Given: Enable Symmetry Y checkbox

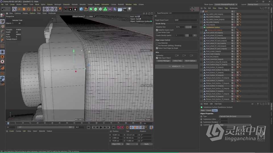Looking at the screenshot, I should 183,56.
